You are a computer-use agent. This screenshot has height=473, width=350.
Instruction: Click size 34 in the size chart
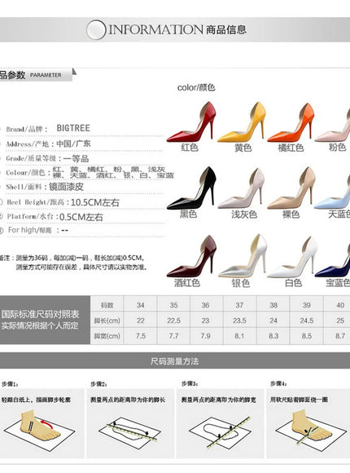(x=140, y=305)
